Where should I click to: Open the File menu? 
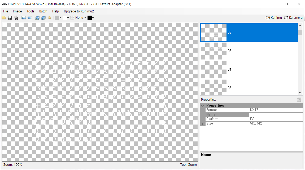point(6,11)
